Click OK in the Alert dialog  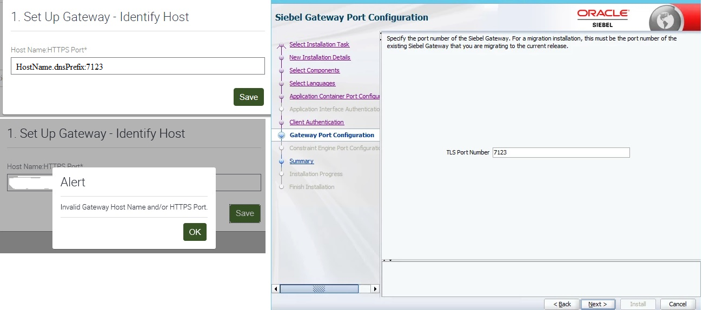pyautogui.click(x=195, y=232)
